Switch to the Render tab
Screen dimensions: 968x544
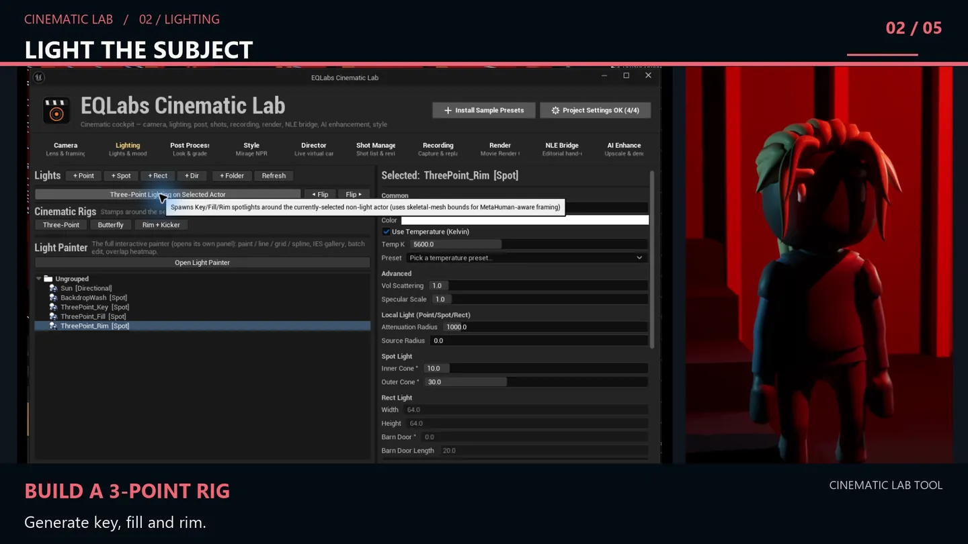[x=500, y=149]
